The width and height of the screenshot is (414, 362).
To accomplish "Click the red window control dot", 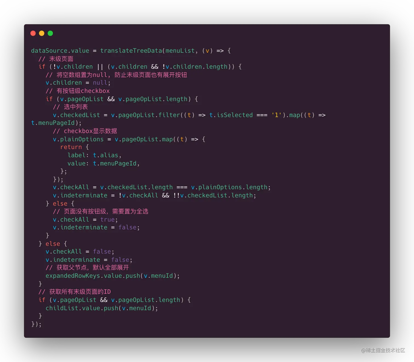I will tap(33, 33).
